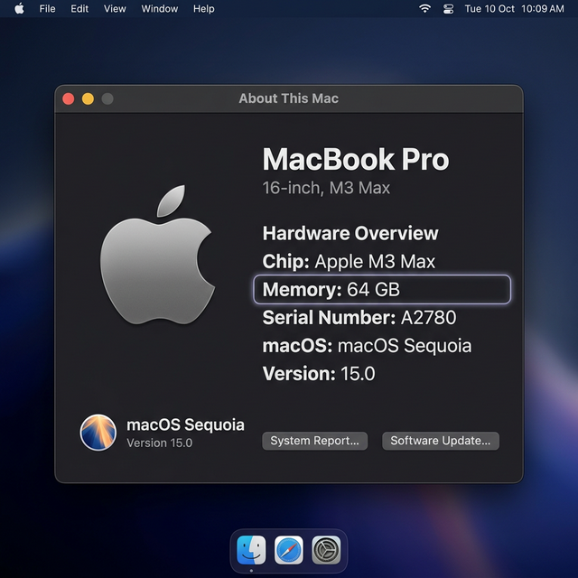Click the large silver Apple logo
Screen dimensions: 578x578
158,255
